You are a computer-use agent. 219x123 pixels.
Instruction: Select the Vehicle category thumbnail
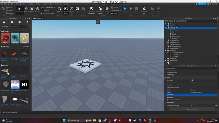point(5,38)
